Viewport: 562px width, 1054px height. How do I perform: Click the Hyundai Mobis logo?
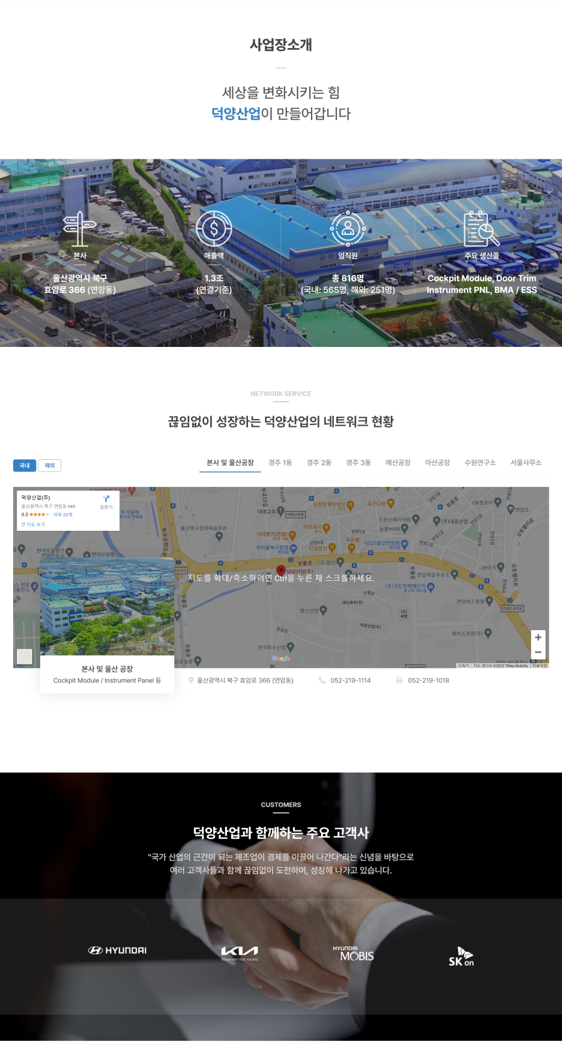(x=353, y=954)
